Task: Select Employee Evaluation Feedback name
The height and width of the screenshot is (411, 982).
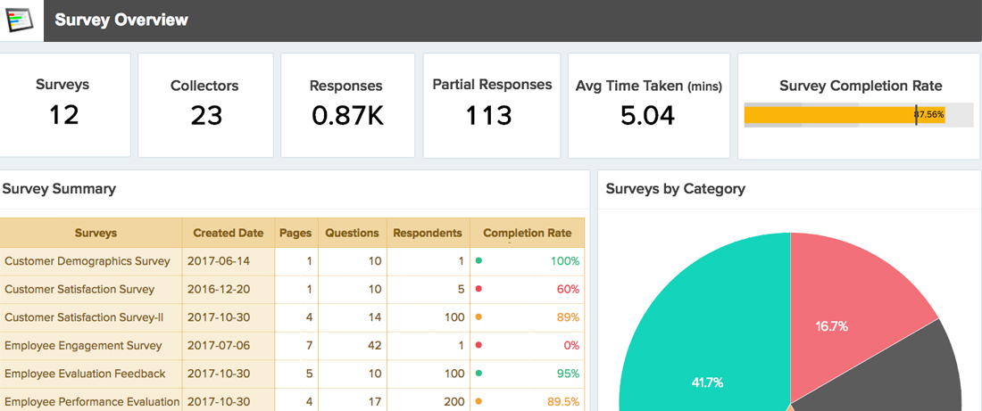Action: coord(85,374)
